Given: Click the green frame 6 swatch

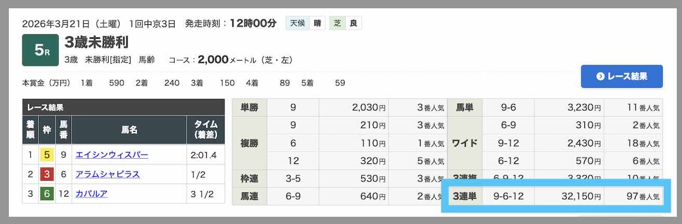Looking at the screenshot, I should 47,193.
